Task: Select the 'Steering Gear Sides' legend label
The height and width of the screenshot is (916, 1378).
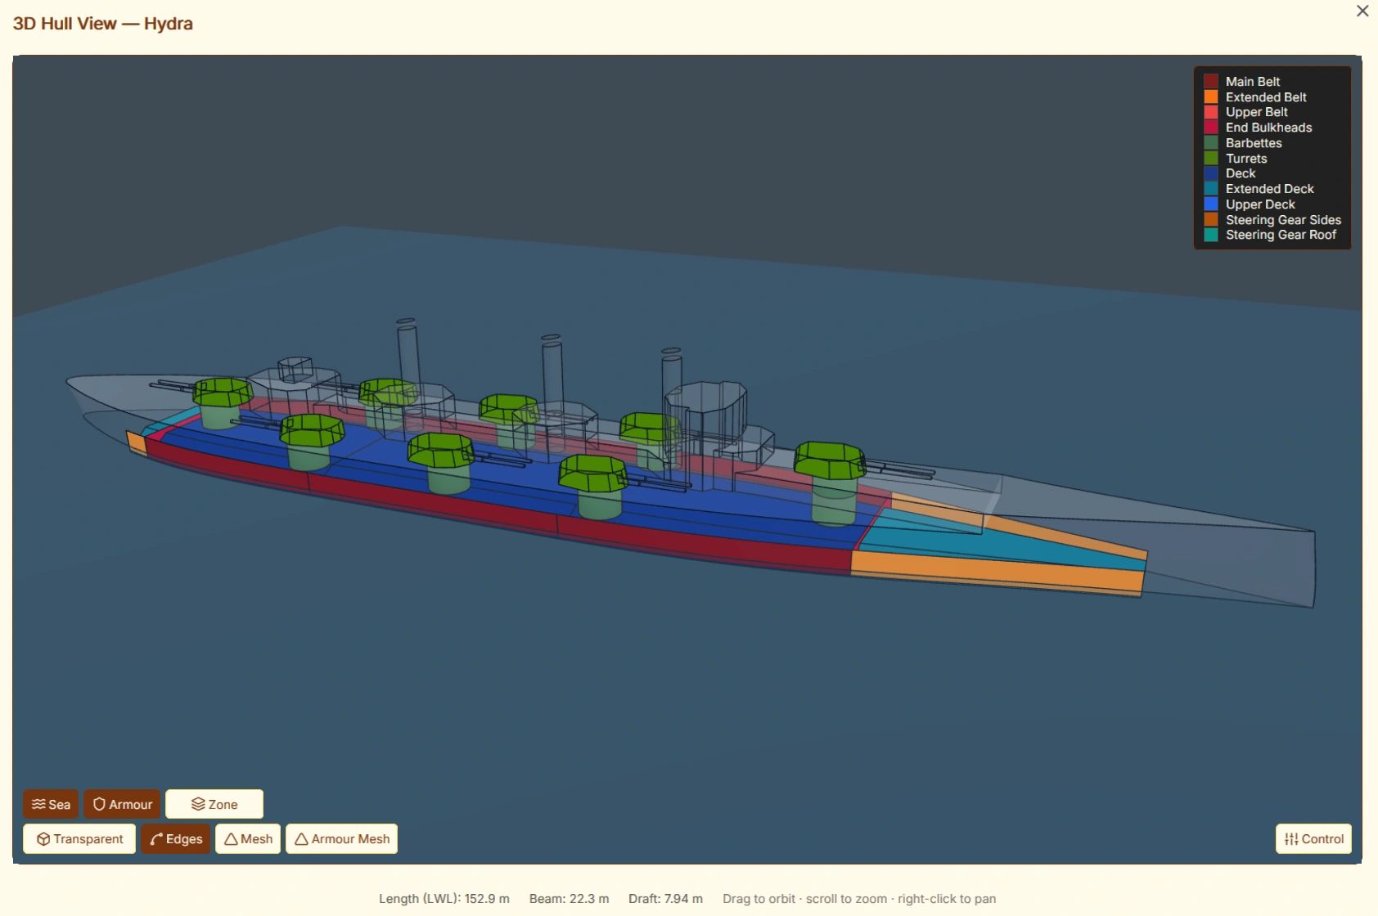Action: [1283, 219]
